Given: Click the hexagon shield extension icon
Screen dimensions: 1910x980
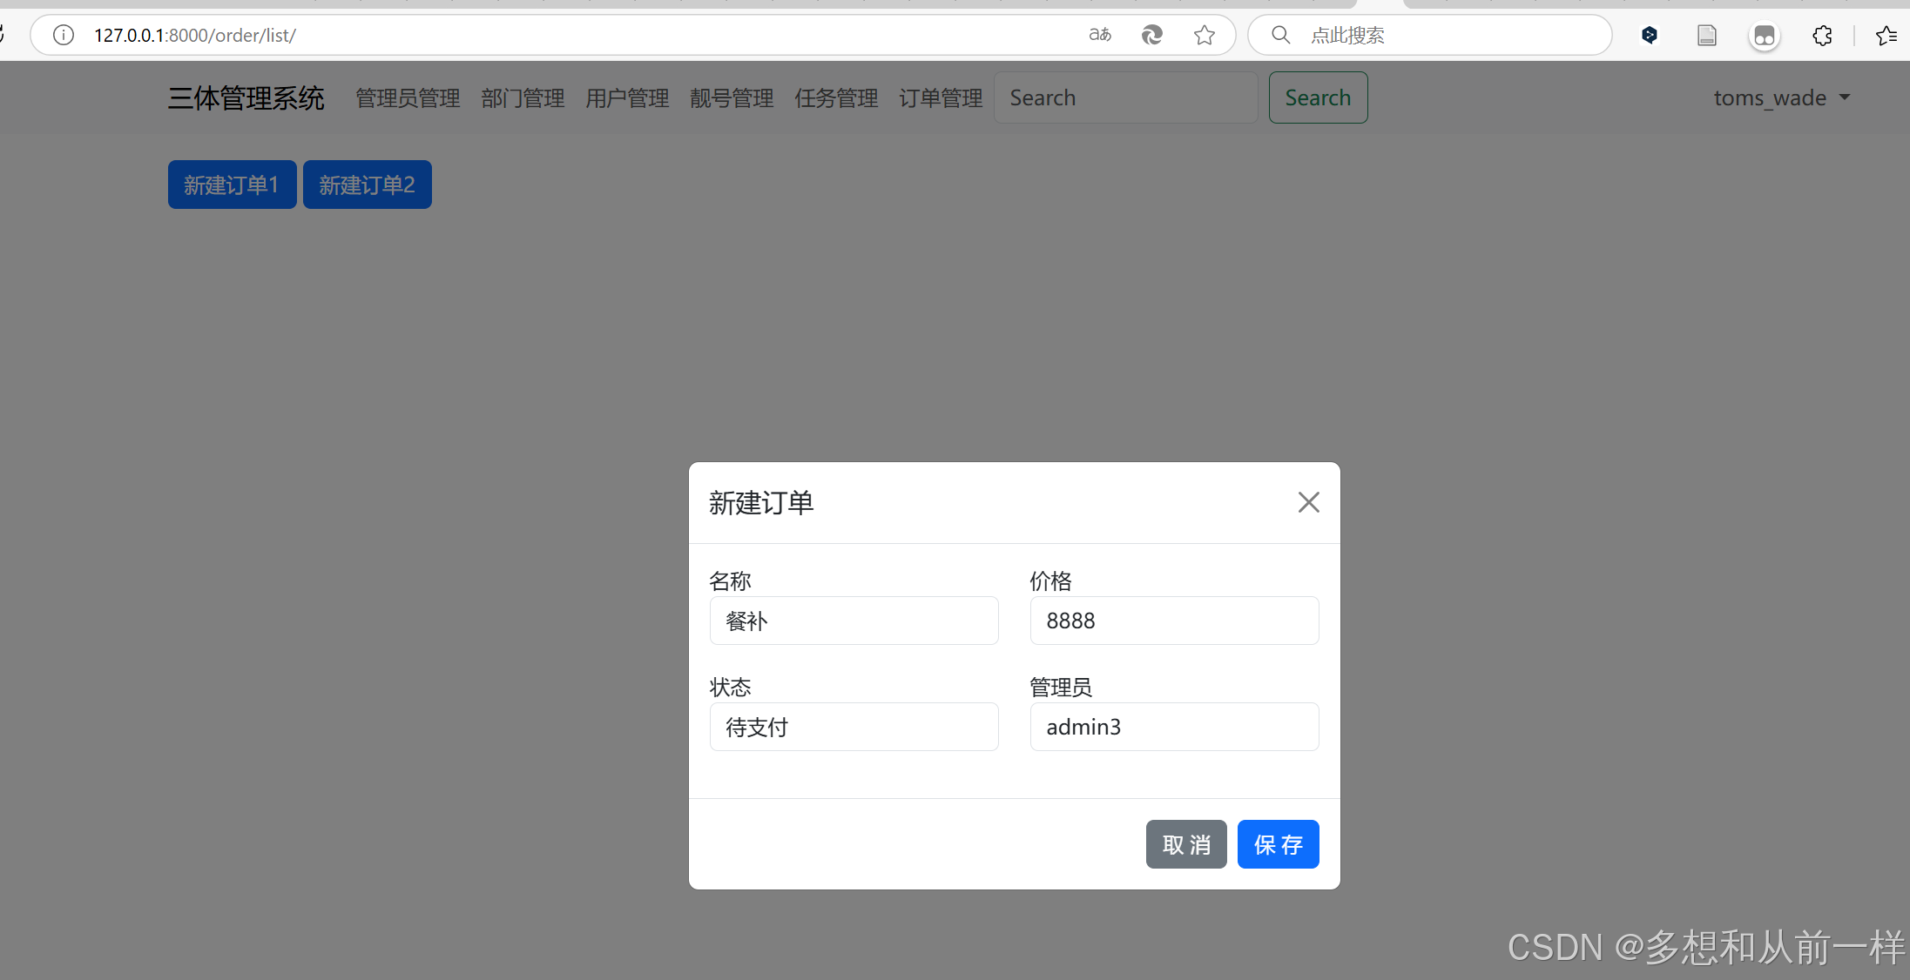Looking at the screenshot, I should [1649, 36].
